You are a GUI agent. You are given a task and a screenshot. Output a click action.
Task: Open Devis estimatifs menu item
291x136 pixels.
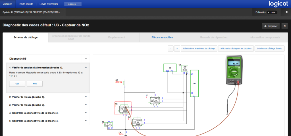(49, 4)
